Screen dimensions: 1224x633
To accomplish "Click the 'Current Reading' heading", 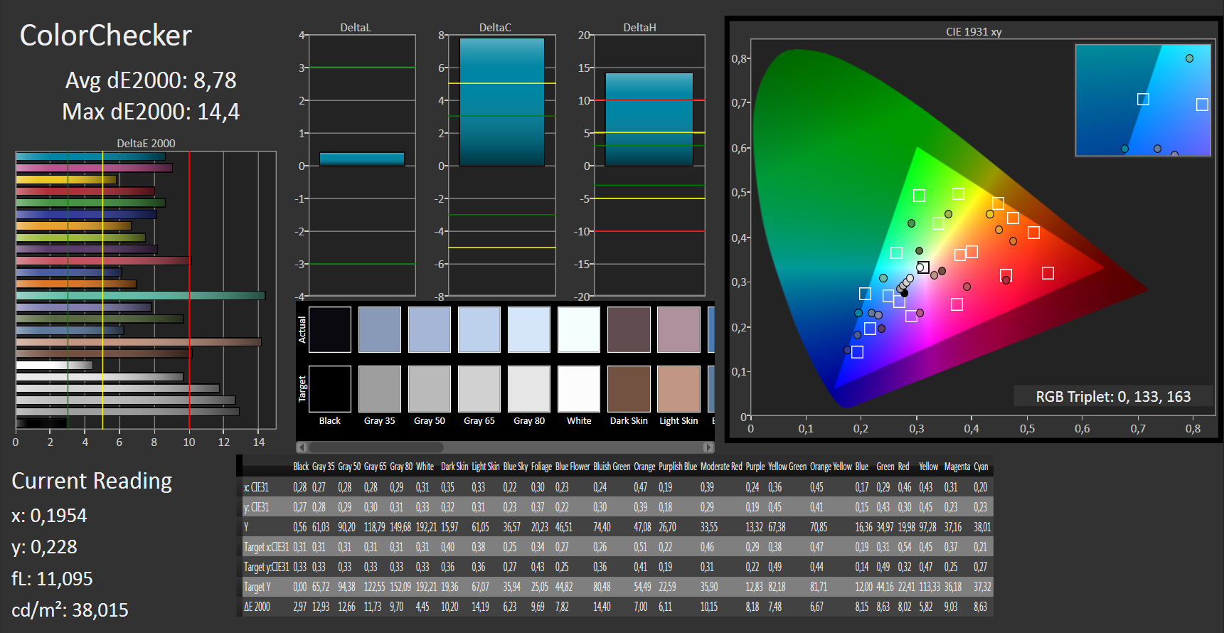I will (x=92, y=482).
